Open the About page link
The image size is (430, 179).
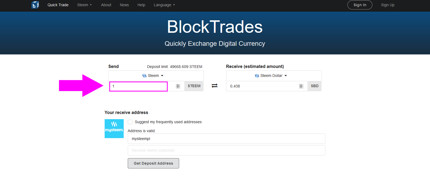106,5
